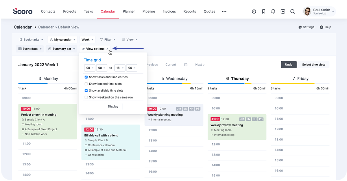Jump to Current week
The image size is (347, 181).
click(x=171, y=65)
